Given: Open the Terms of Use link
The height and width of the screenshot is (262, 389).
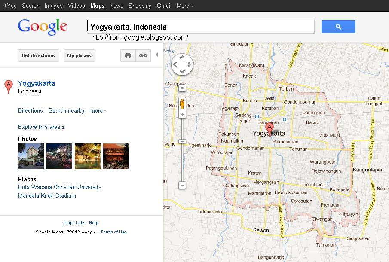Looking at the screenshot, I should tap(113, 232).
